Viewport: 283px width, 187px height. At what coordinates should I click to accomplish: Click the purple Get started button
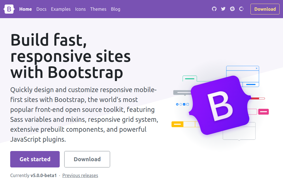click(35, 159)
